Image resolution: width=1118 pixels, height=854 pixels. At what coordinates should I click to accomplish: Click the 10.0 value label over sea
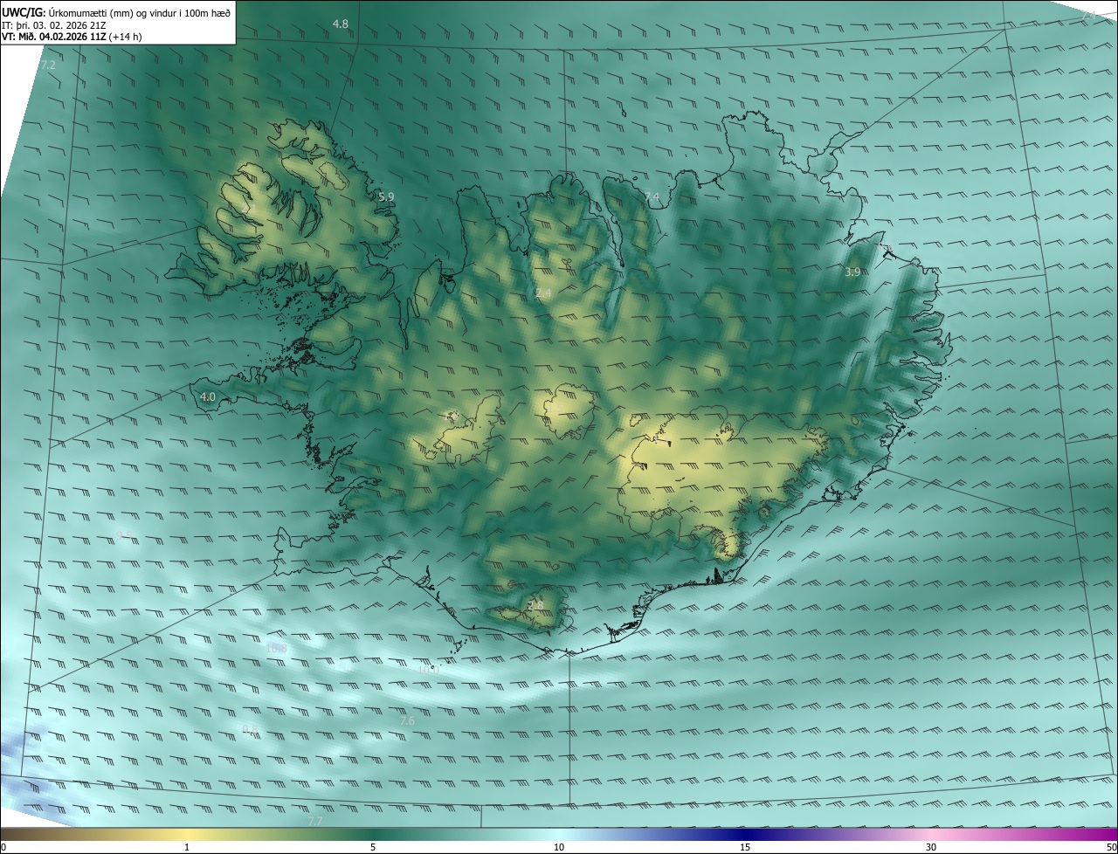(x=427, y=670)
